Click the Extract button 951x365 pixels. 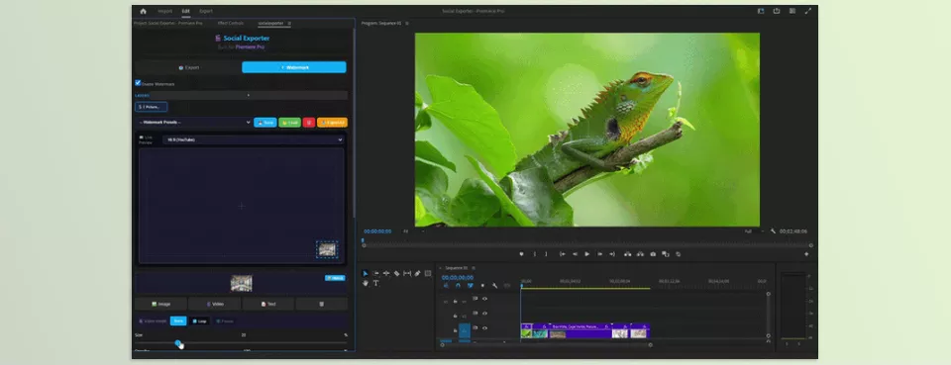pos(640,254)
